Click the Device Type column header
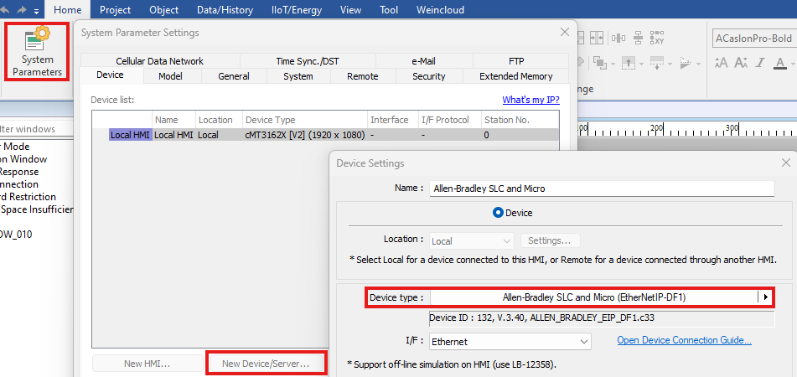 305,120
